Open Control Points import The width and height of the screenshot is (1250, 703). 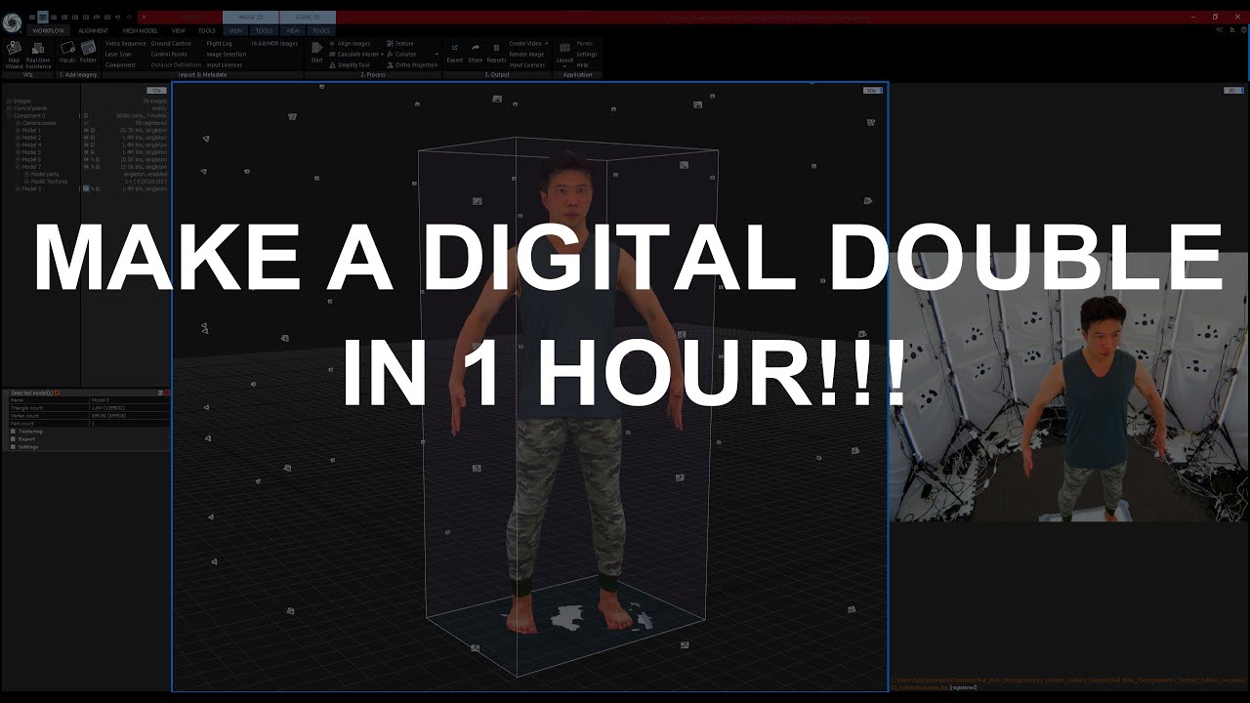(x=169, y=55)
